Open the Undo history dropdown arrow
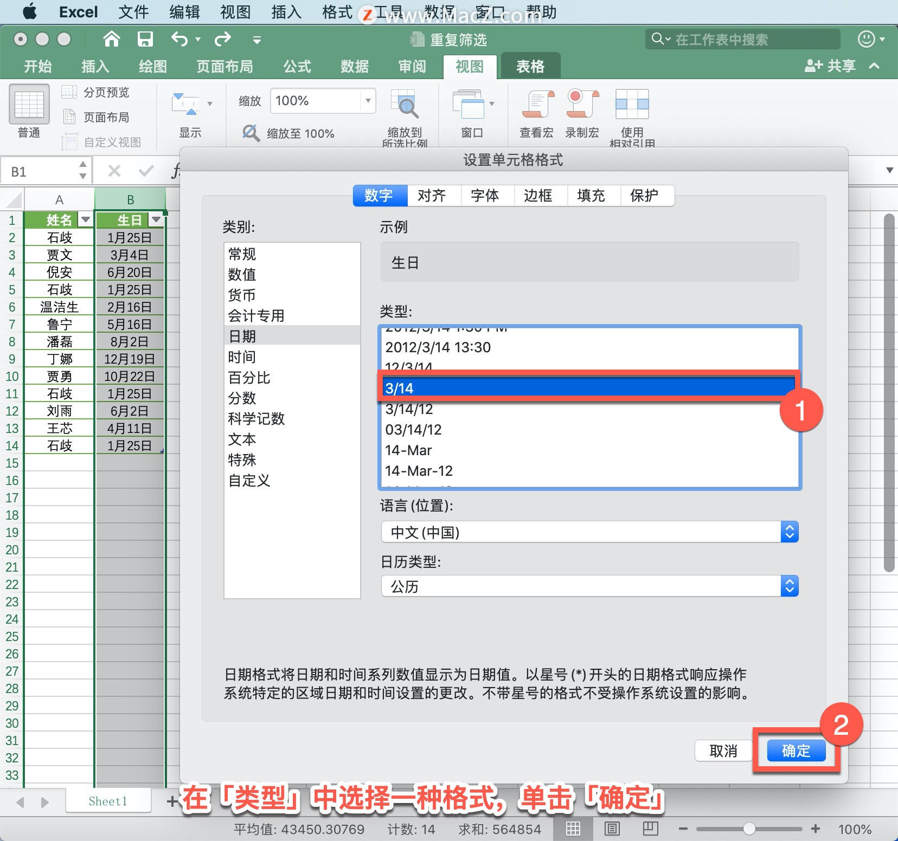898x841 pixels. coord(198,40)
